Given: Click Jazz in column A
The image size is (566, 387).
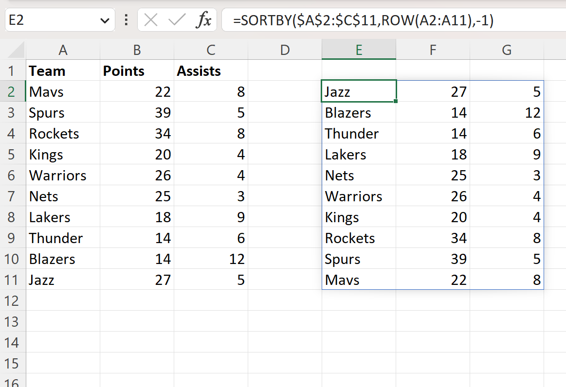Looking at the screenshot, I should (63, 280).
